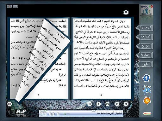Mute the media player speaker
The height and width of the screenshot is (121, 162).
(x=58, y=114)
